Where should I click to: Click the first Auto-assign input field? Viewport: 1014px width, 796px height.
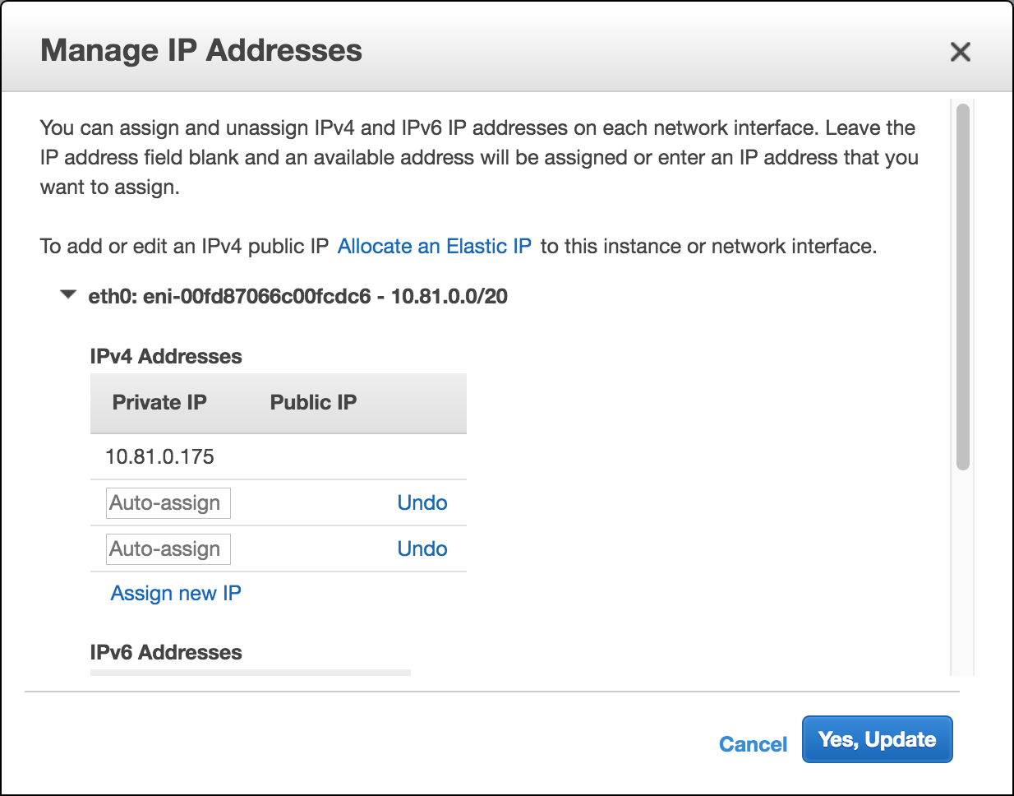coord(167,502)
